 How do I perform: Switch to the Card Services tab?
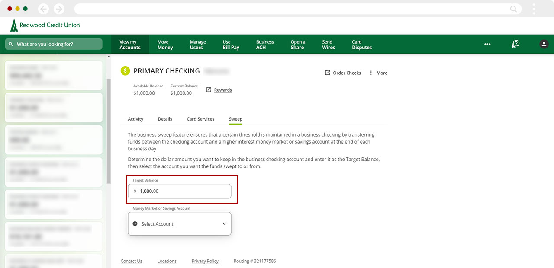point(200,119)
